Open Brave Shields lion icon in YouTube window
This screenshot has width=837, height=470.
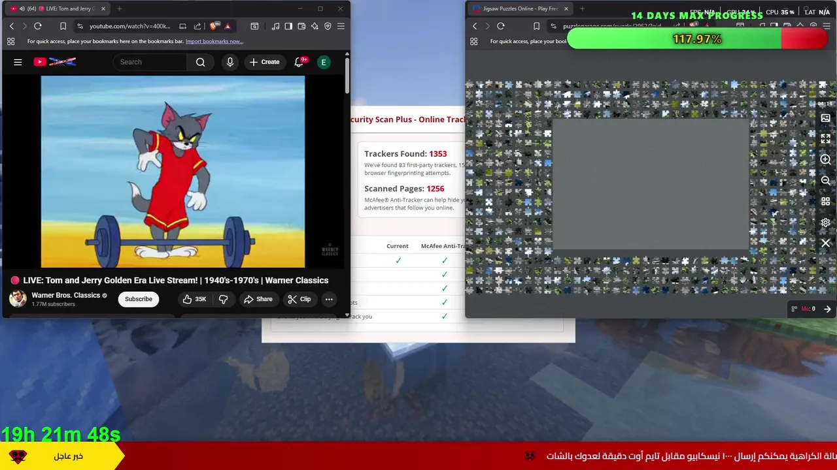214,26
